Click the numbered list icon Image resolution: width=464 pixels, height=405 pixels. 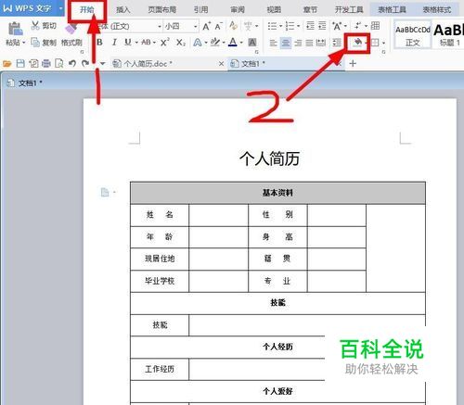290,26
